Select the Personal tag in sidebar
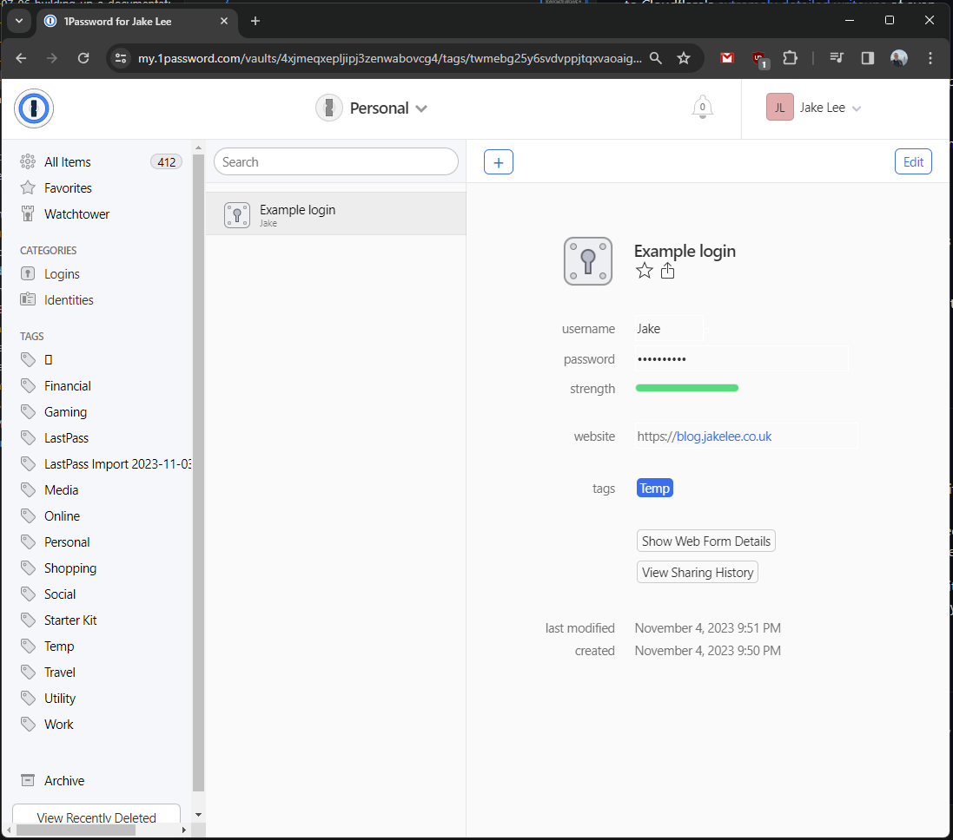The image size is (953, 840). tap(67, 542)
